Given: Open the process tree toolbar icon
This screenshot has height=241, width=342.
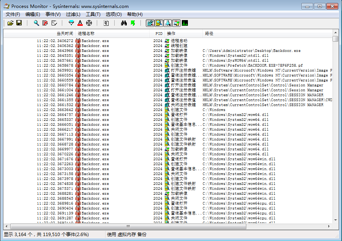Looking at the screenshot, I should [x=106, y=23].
